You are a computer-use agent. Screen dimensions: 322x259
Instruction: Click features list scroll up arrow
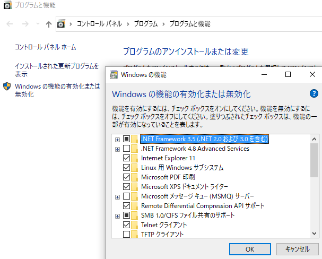click(314, 139)
